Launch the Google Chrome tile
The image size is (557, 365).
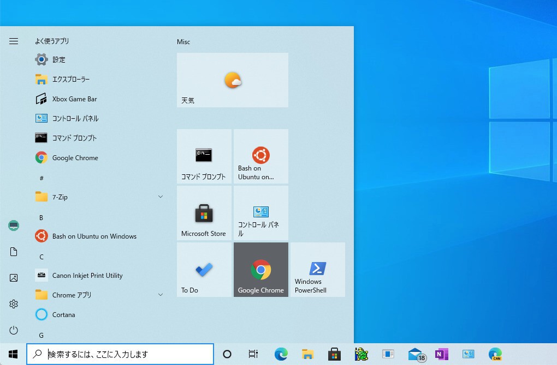260,270
